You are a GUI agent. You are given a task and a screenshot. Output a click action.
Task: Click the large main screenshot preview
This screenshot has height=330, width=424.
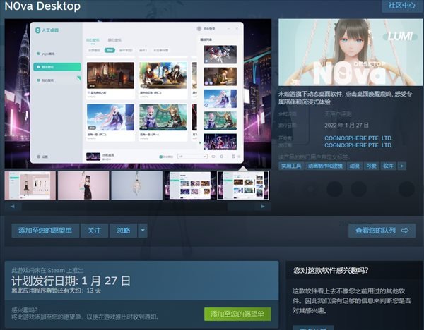click(x=138, y=93)
